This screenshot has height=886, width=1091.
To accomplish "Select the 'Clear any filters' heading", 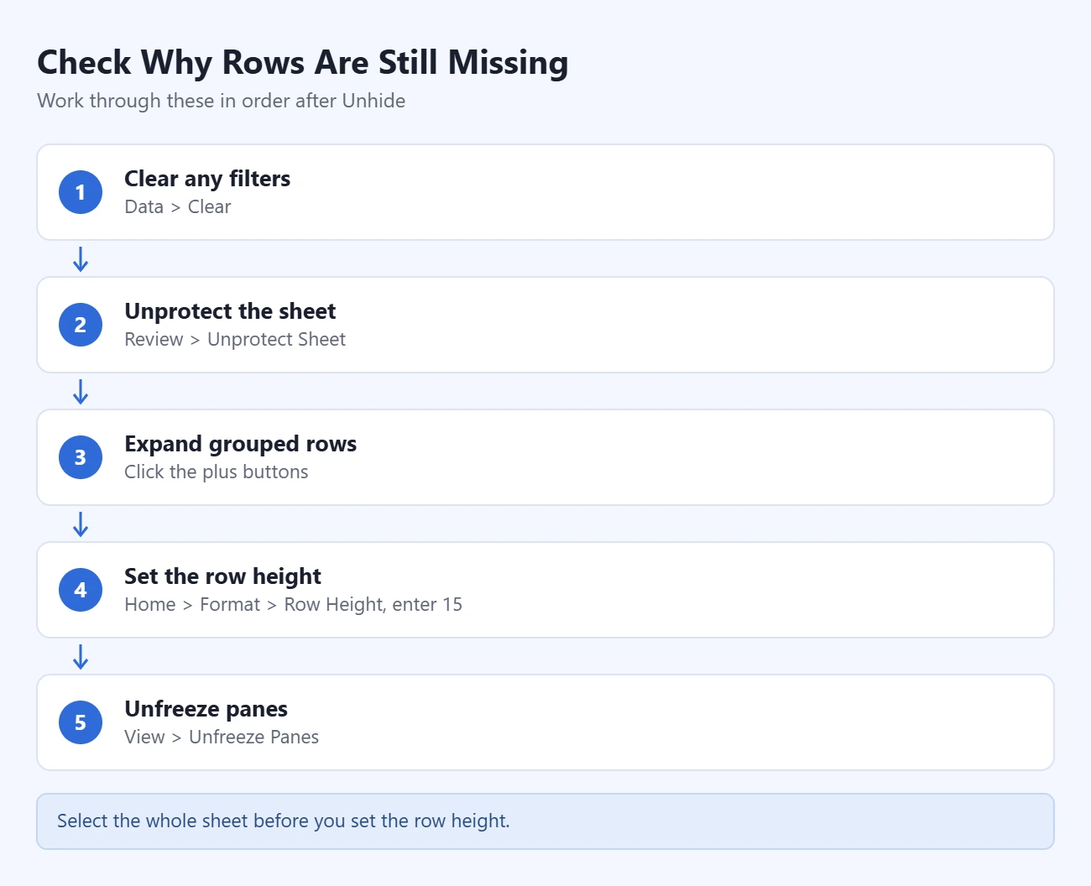I will 207,179.
